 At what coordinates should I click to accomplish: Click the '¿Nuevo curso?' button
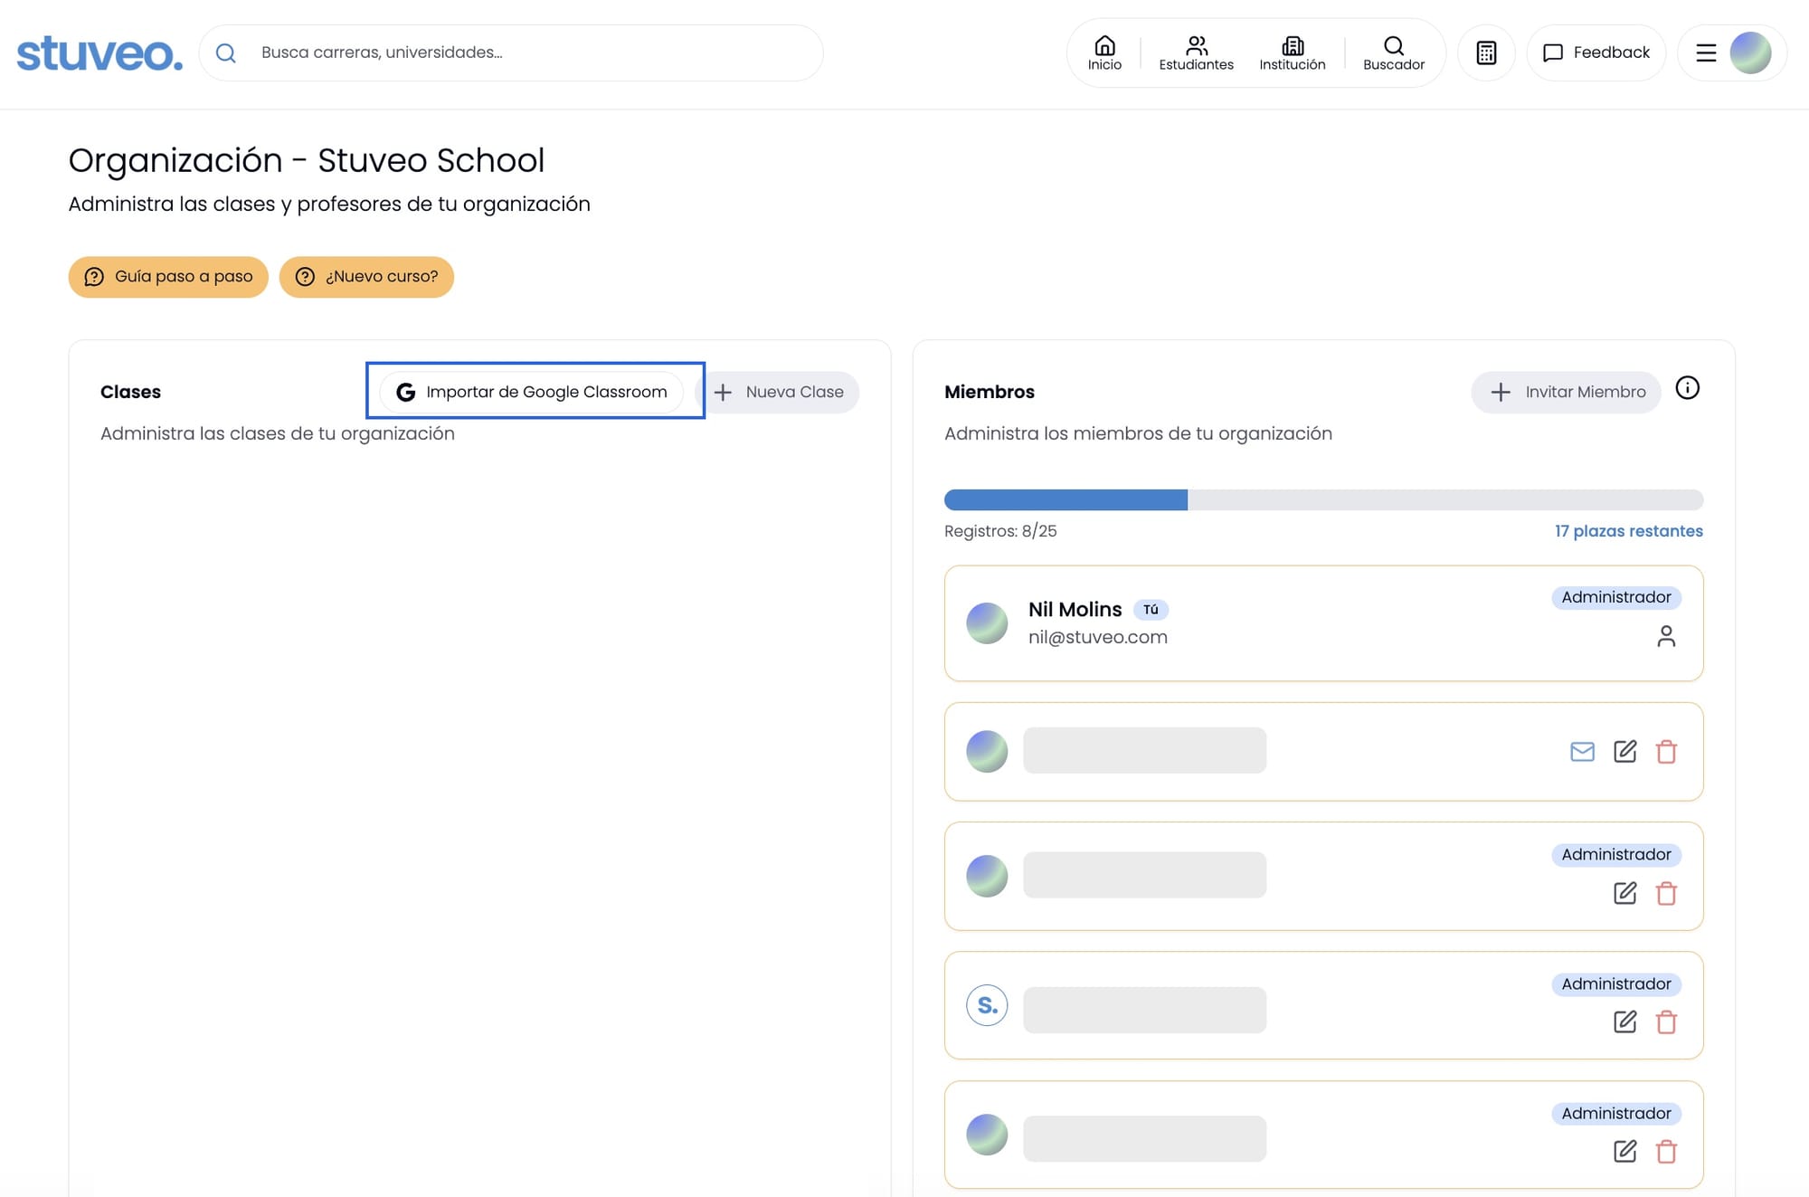click(366, 276)
